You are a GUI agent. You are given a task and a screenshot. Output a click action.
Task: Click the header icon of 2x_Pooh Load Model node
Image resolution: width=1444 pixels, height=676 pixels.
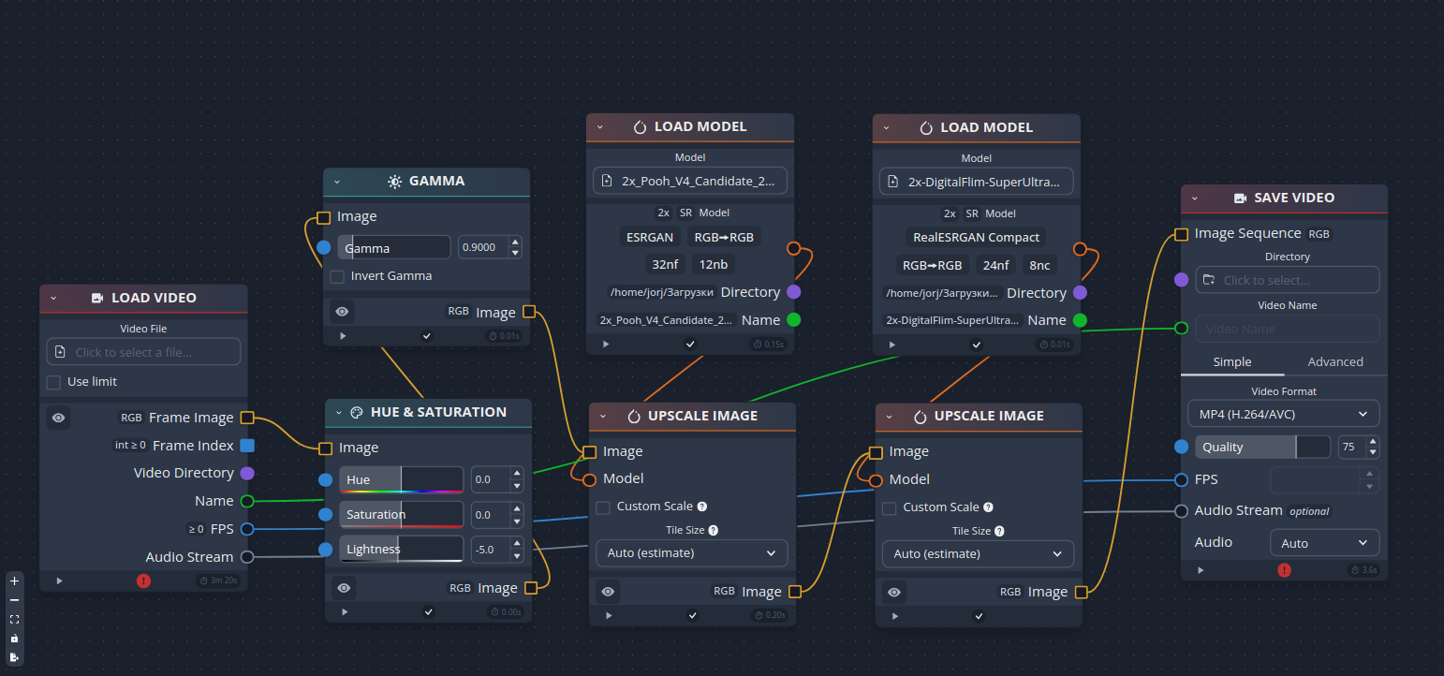click(641, 126)
